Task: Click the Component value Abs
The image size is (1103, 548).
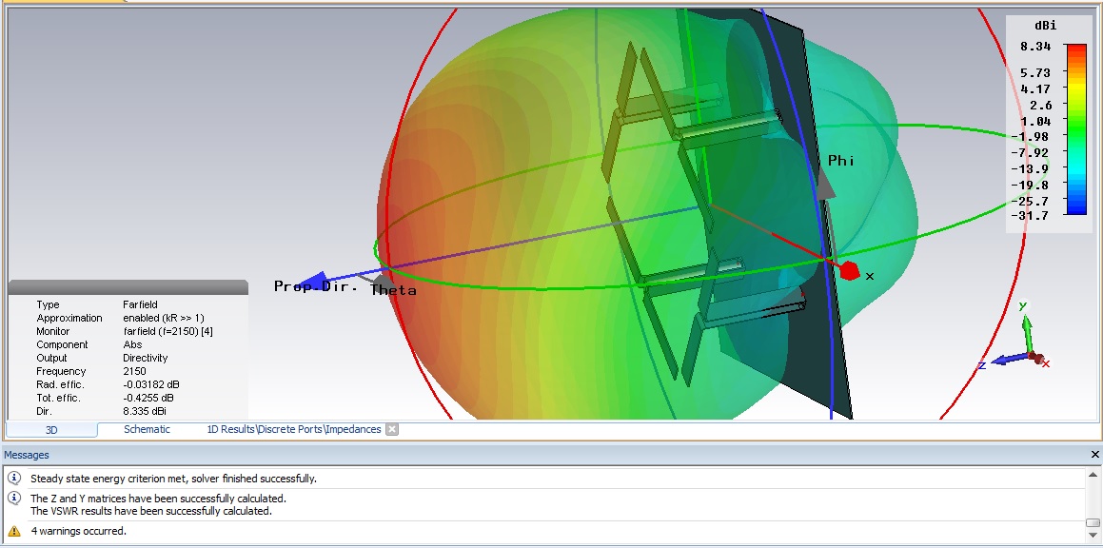Action: coord(132,344)
